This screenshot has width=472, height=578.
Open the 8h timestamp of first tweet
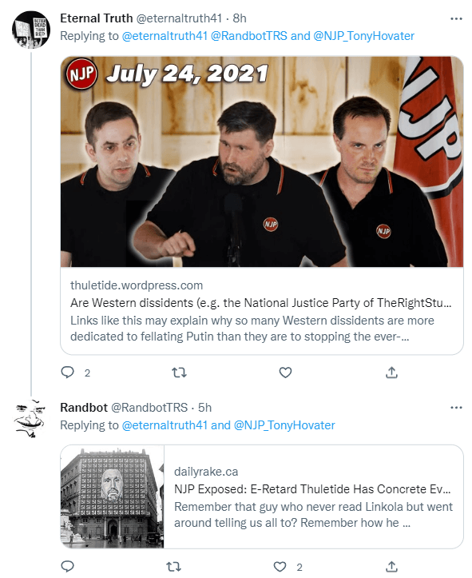pyautogui.click(x=240, y=18)
